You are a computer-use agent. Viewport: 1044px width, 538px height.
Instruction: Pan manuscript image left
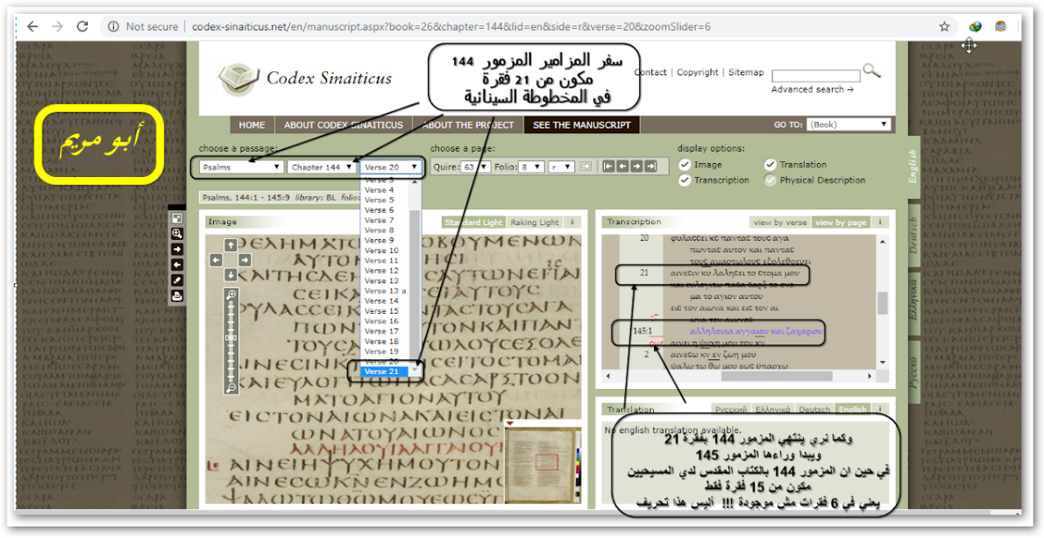click(216, 259)
